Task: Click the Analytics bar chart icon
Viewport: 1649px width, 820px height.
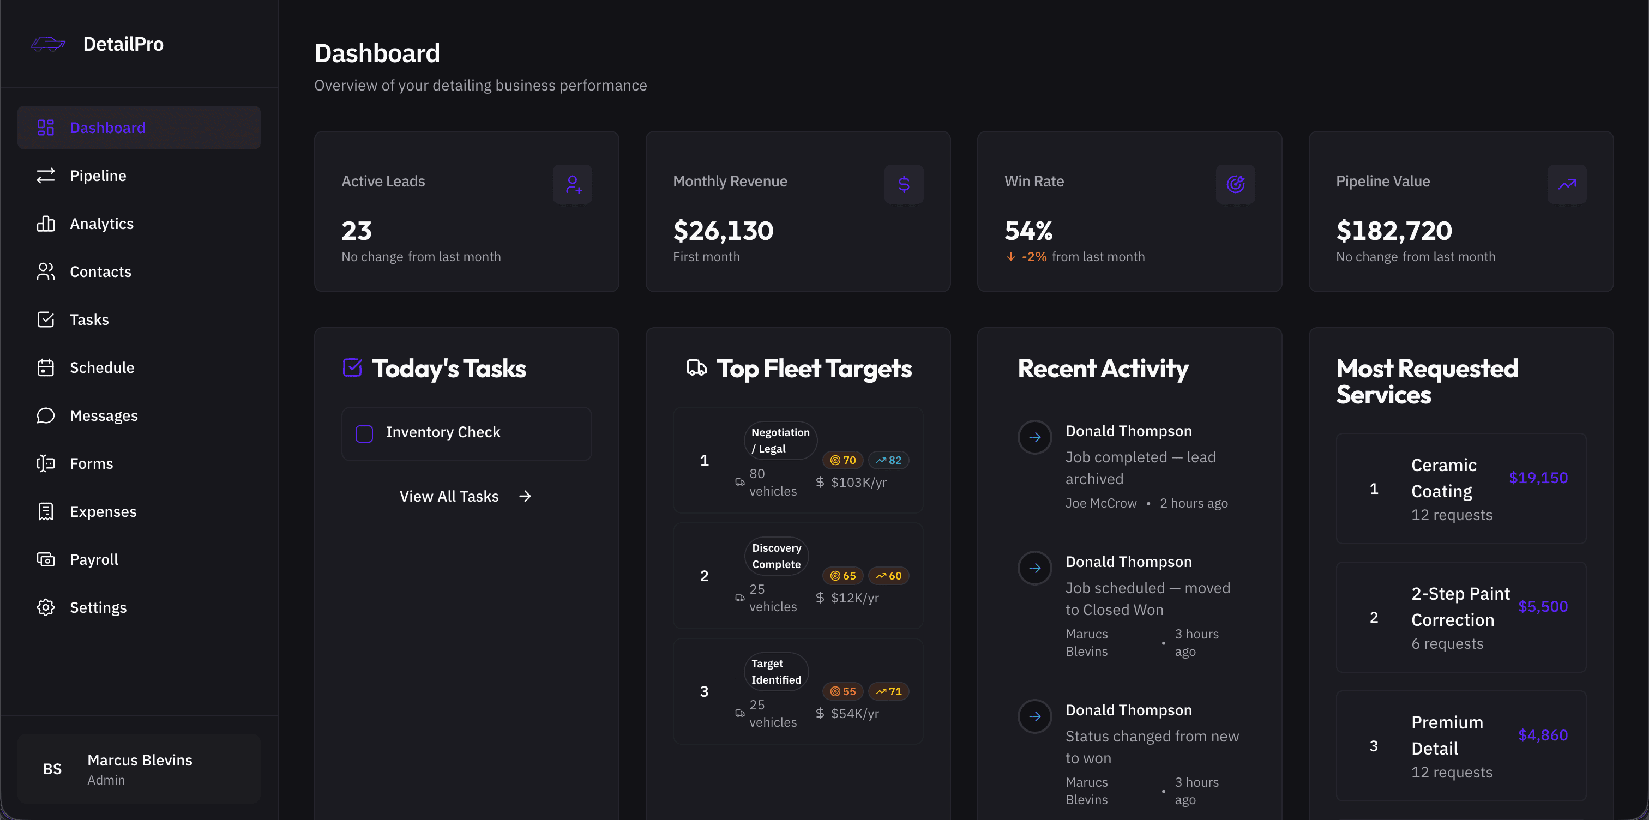Action: tap(45, 224)
